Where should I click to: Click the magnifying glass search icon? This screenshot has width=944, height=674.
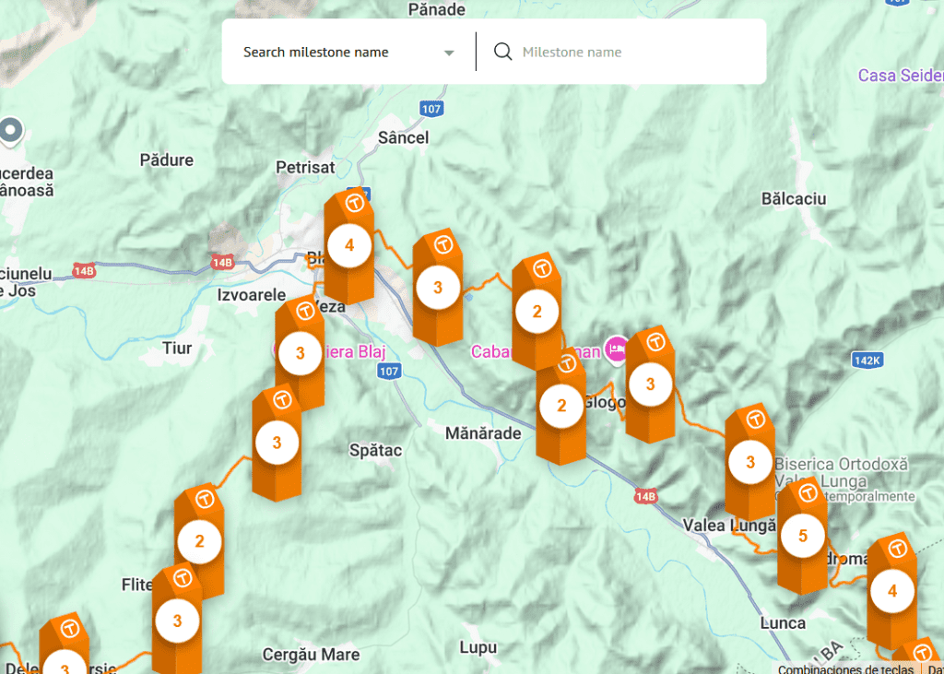502,52
